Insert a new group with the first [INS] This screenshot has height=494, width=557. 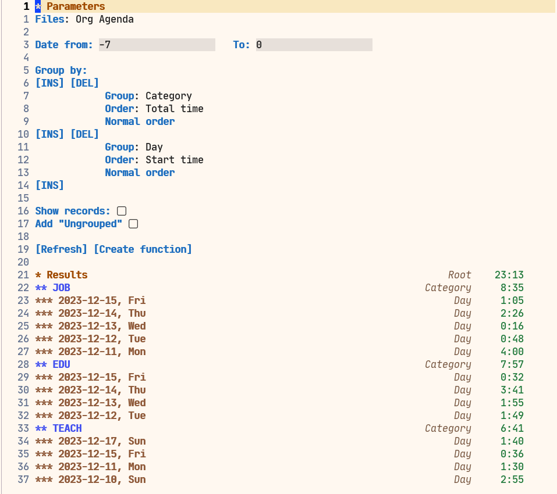(x=49, y=83)
